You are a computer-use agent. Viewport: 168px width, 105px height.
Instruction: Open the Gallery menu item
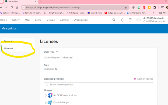16,20
